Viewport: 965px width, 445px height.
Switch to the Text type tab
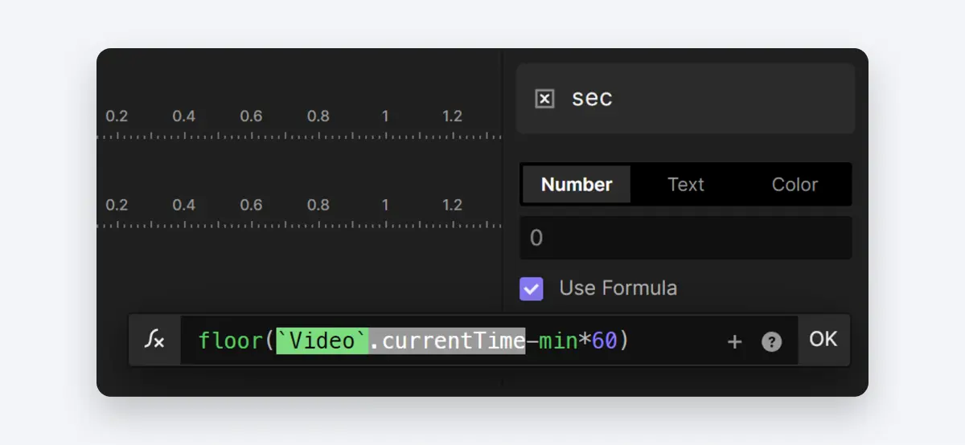click(x=686, y=185)
